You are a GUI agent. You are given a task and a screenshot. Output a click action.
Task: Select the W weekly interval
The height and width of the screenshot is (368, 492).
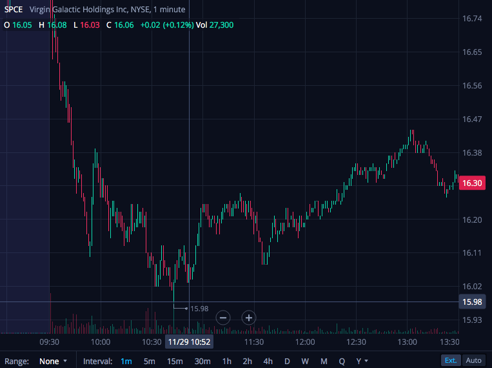click(305, 361)
